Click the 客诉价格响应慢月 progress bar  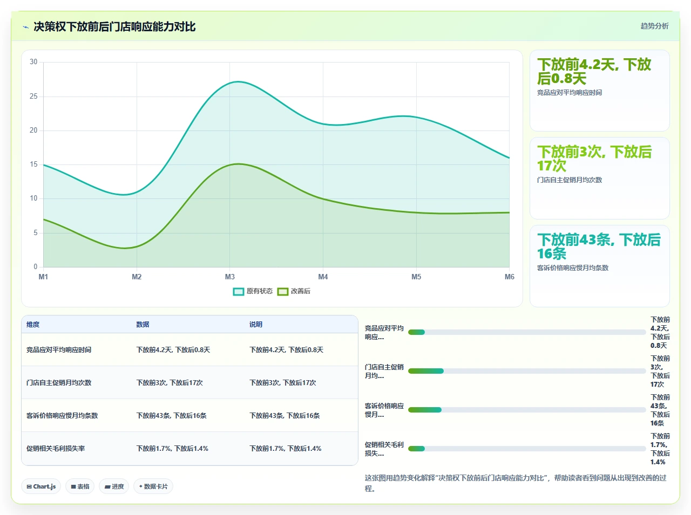pos(527,410)
